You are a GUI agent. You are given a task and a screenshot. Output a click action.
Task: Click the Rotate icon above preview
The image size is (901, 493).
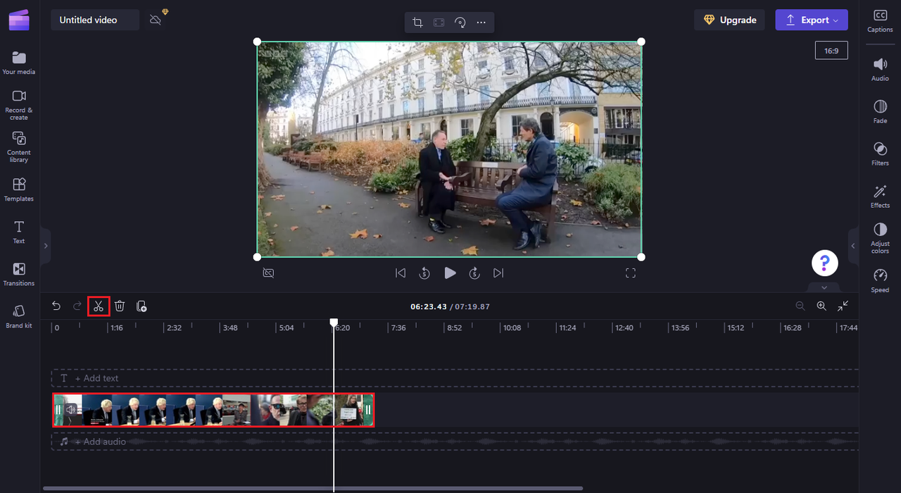click(x=460, y=23)
